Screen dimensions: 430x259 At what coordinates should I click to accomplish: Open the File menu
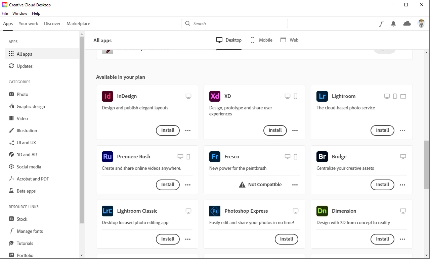(5, 13)
